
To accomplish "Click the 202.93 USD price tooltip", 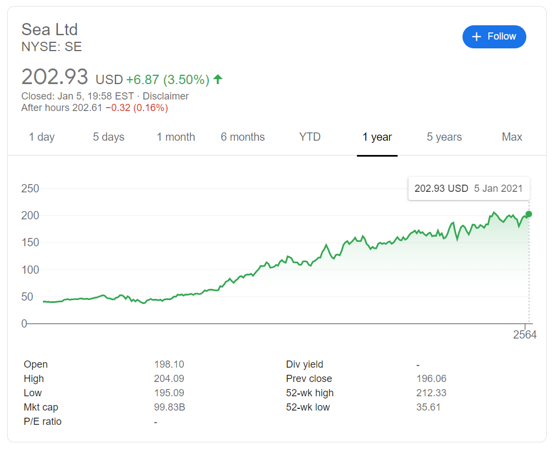I will tap(469, 189).
